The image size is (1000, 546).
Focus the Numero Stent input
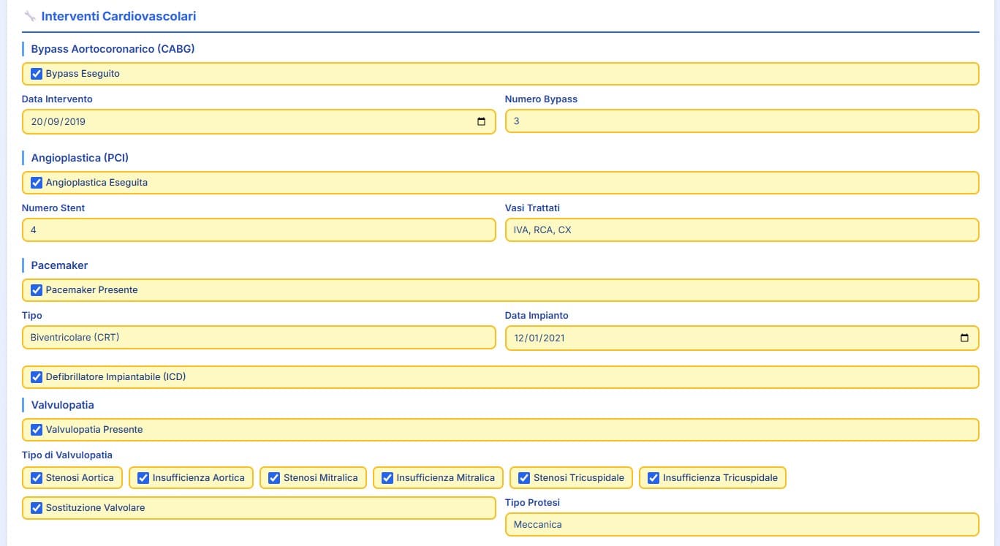[x=259, y=230]
